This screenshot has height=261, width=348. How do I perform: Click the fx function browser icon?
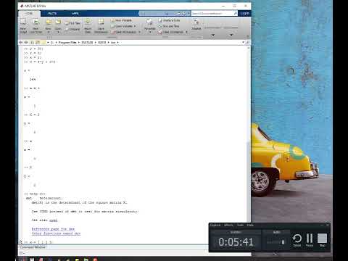[21, 242]
